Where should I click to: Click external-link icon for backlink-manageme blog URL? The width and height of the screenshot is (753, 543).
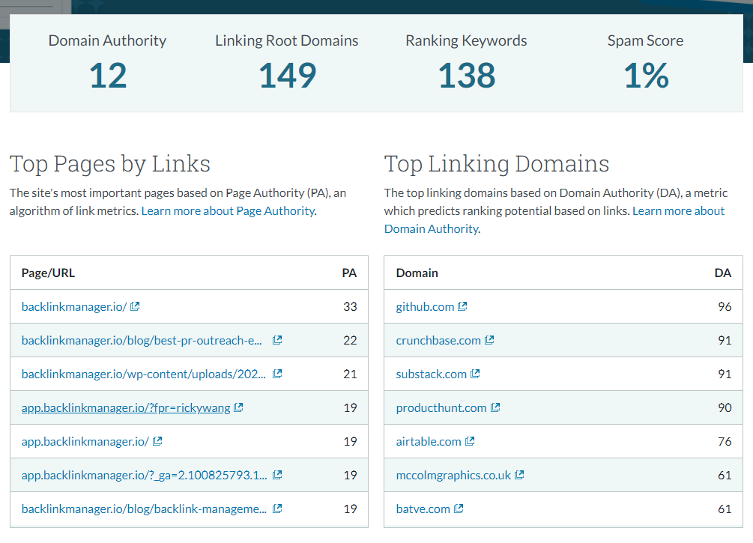(277, 509)
